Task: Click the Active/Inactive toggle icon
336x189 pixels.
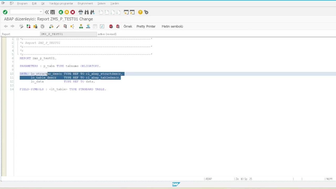Action: [28, 26]
